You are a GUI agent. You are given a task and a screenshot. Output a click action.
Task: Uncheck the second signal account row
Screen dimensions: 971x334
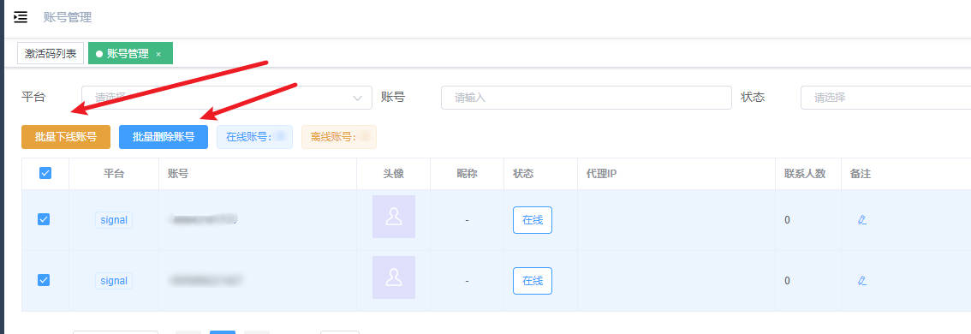click(44, 280)
